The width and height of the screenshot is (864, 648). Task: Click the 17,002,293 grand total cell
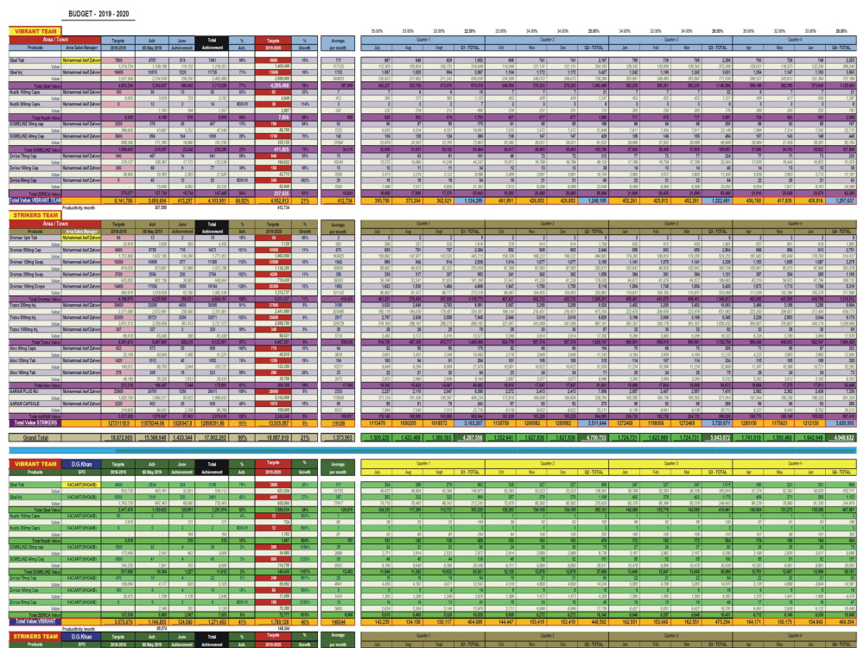tap(212, 437)
